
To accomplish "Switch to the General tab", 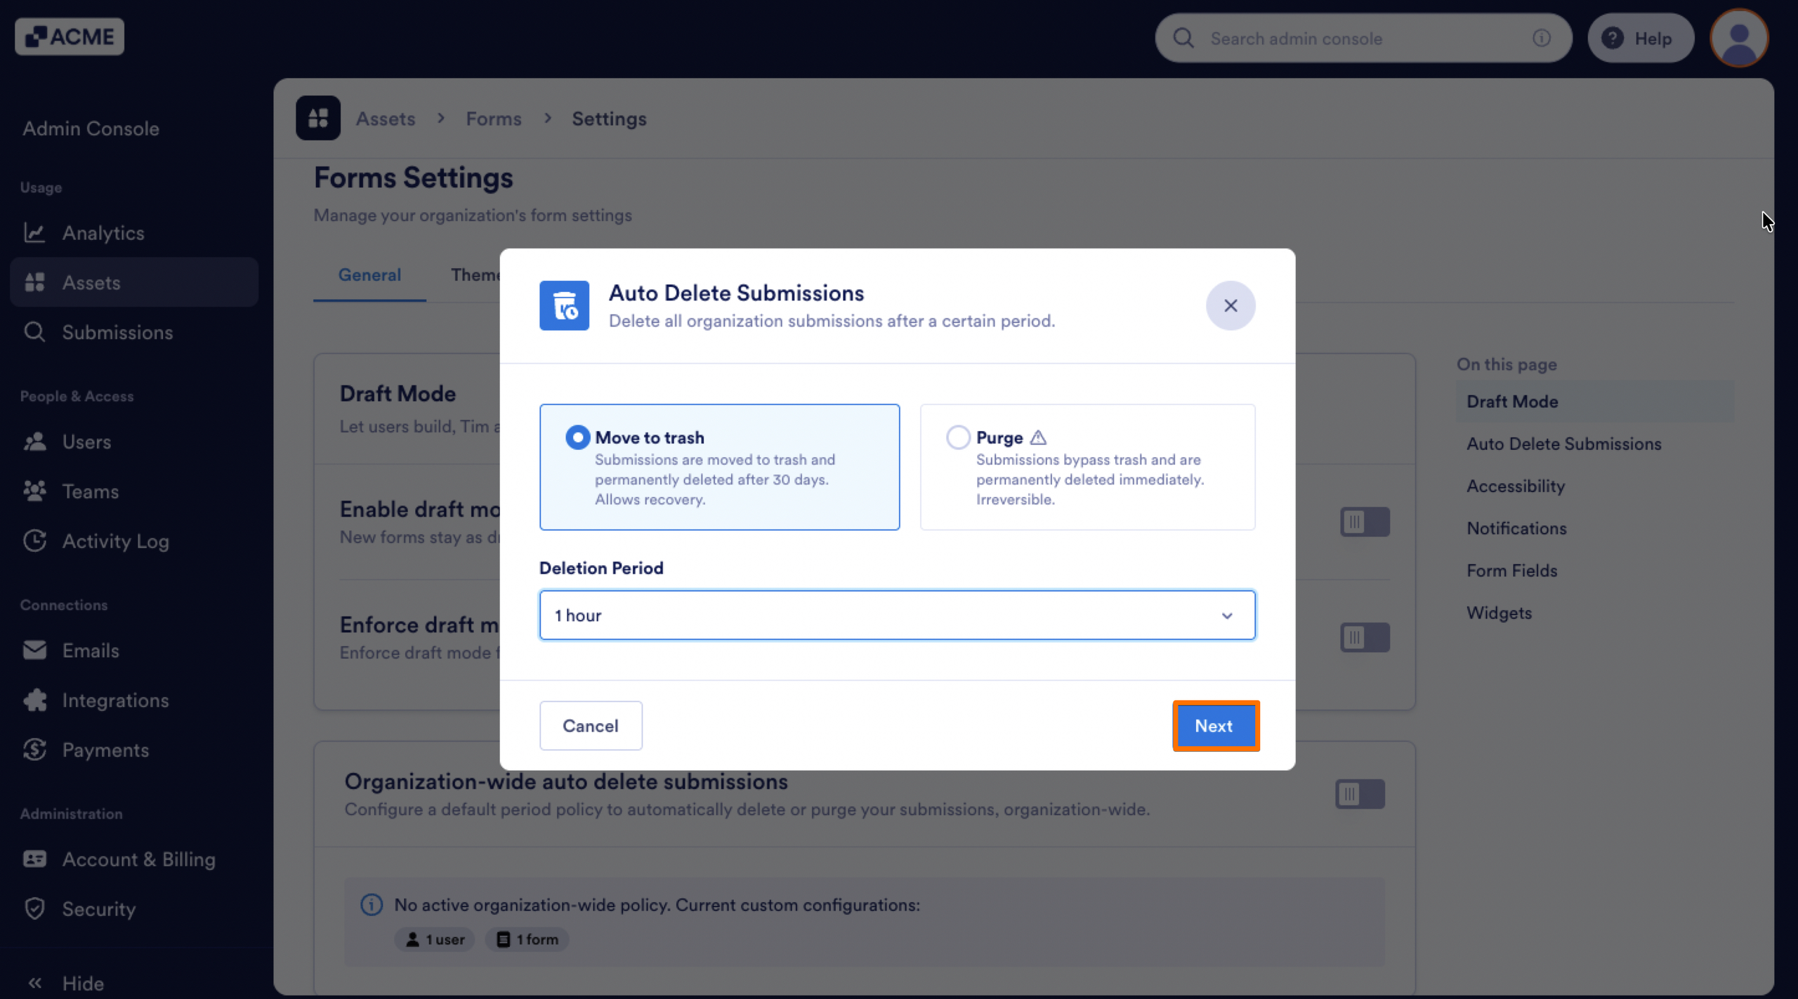I will click(369, 274).
